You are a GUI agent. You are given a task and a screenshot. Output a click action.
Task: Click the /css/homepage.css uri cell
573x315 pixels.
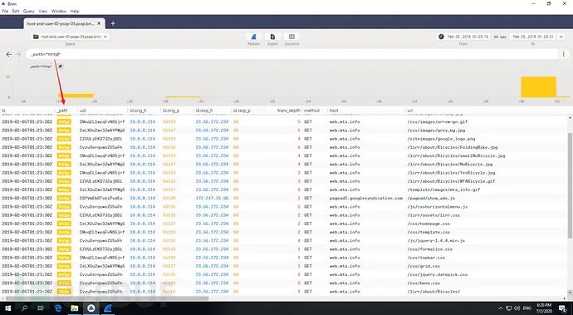click(429, 224)
